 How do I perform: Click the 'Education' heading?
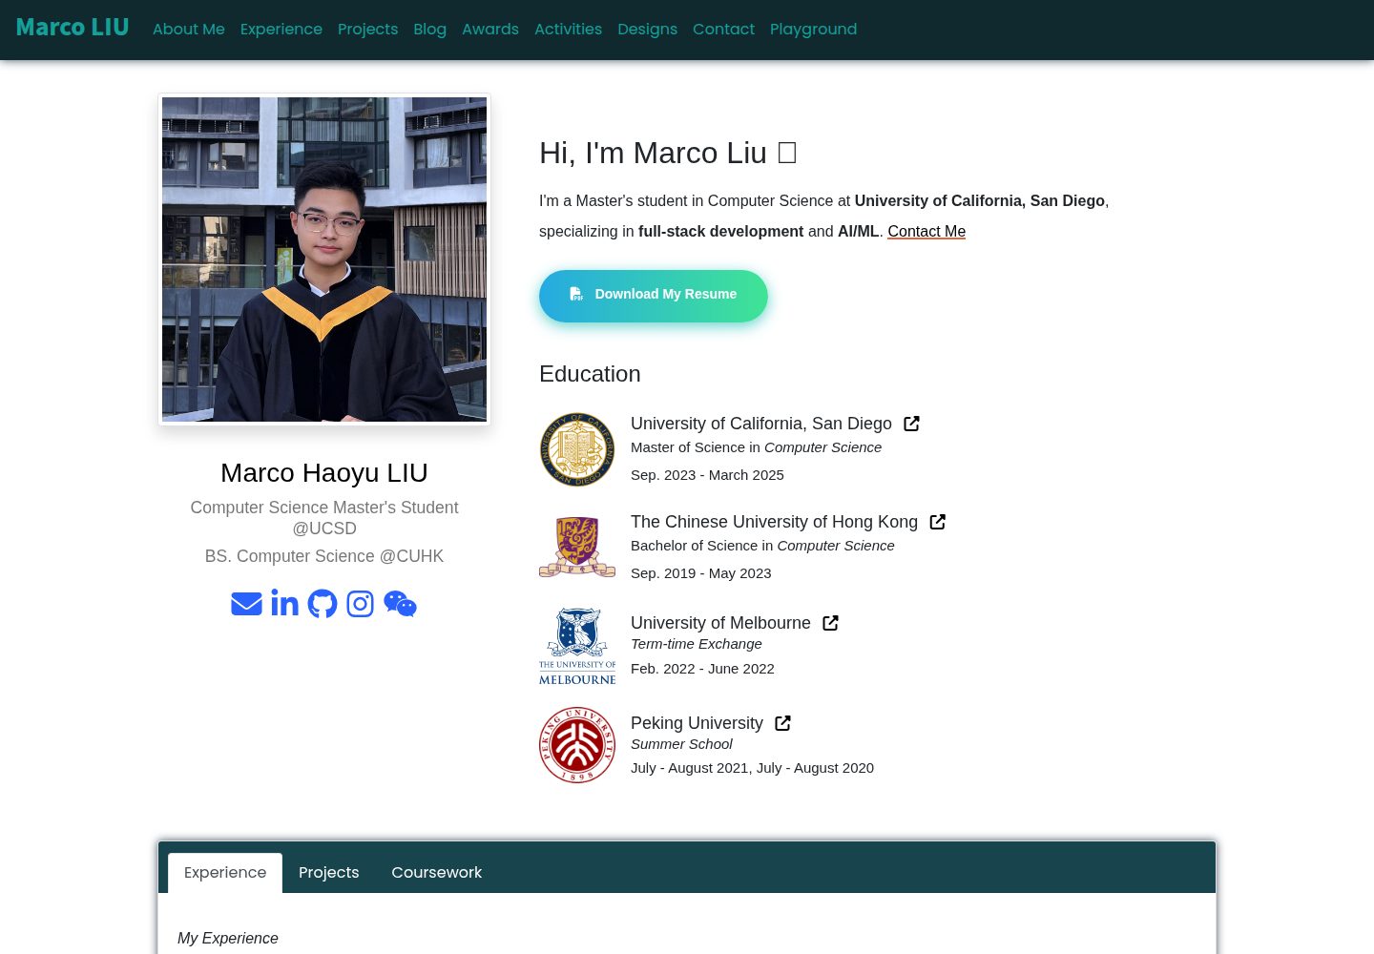click(590, 374)
